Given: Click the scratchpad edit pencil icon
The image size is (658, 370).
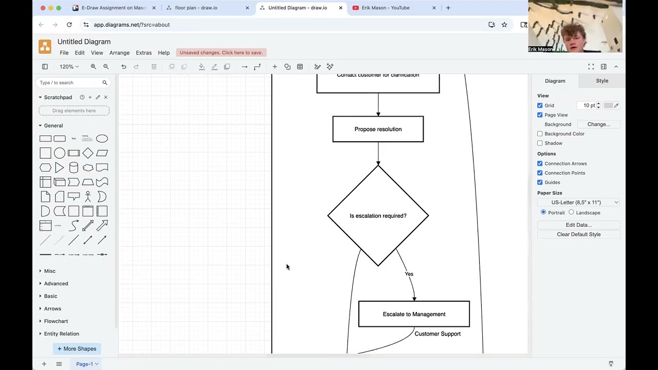Looking at the screenshot, I should 98,97.
